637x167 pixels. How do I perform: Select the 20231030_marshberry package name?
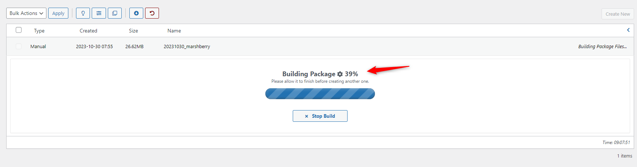(x=187, y=46)
